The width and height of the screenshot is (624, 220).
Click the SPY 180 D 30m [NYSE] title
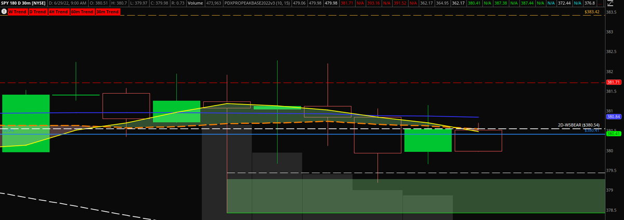tap(23, 3)
